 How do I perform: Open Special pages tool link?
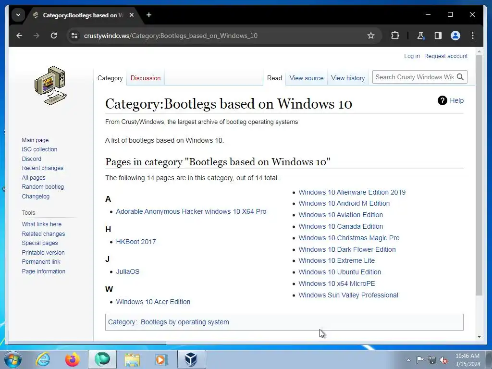click(40, 243)
